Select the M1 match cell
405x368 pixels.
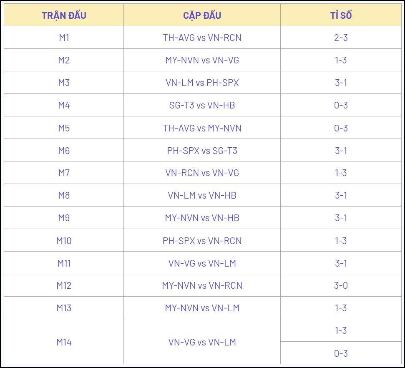tap(64, 38)
